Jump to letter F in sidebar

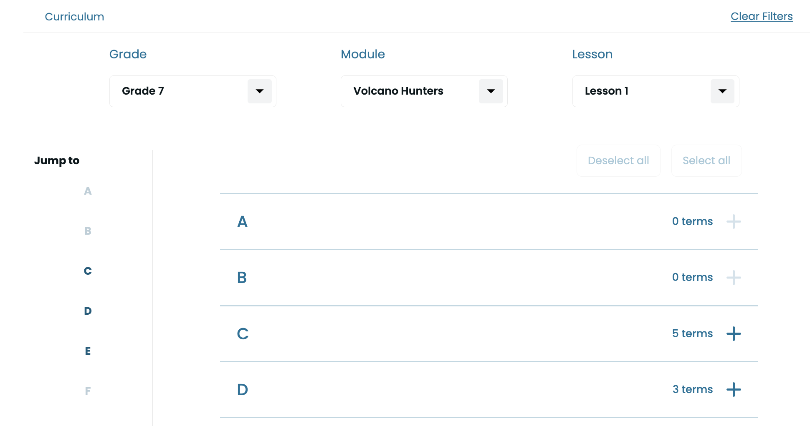[88, 391]
